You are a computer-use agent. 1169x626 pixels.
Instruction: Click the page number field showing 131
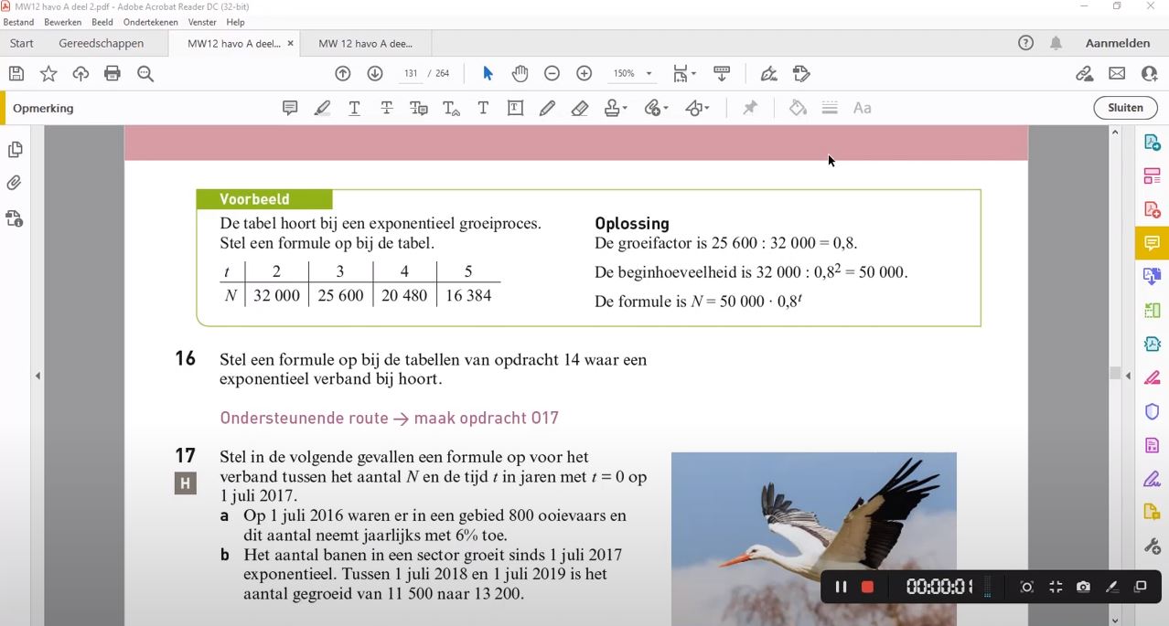pos(411,73)
